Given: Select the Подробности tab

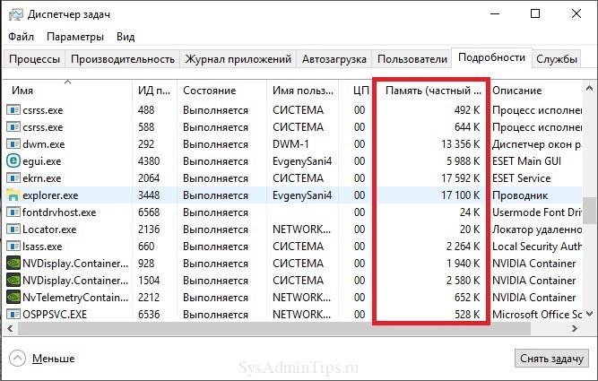Looking at the screenshot, I should 491,57.
